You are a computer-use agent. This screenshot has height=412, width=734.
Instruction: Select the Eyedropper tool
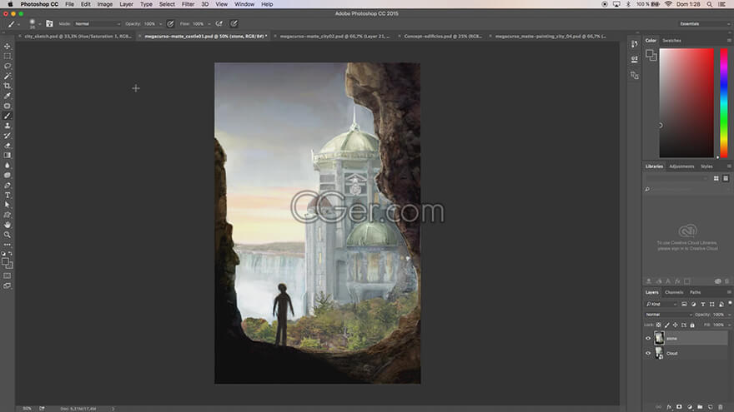point(7,96)
